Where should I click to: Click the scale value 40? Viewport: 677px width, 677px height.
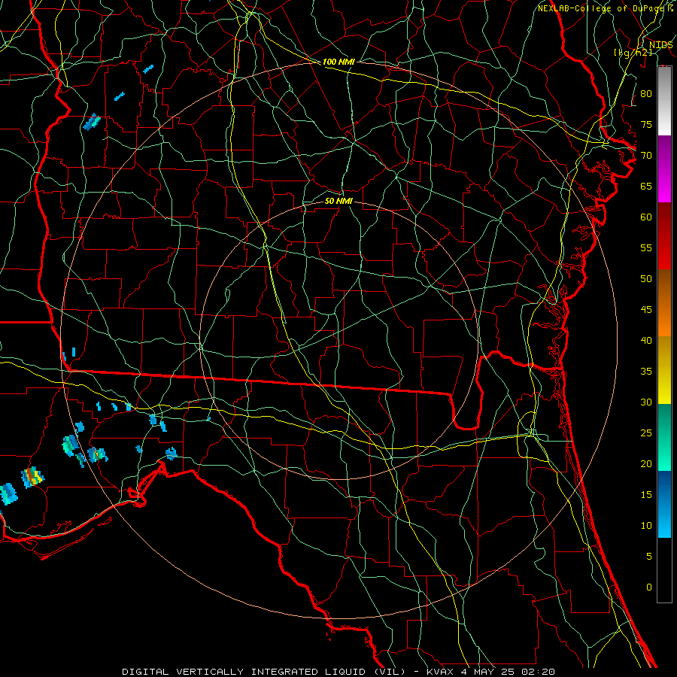(x=646, y=340)
